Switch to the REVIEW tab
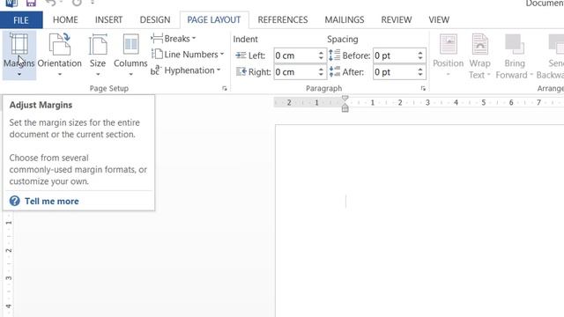The width and height of the screenshot is (564, 317). click(397, 19)
